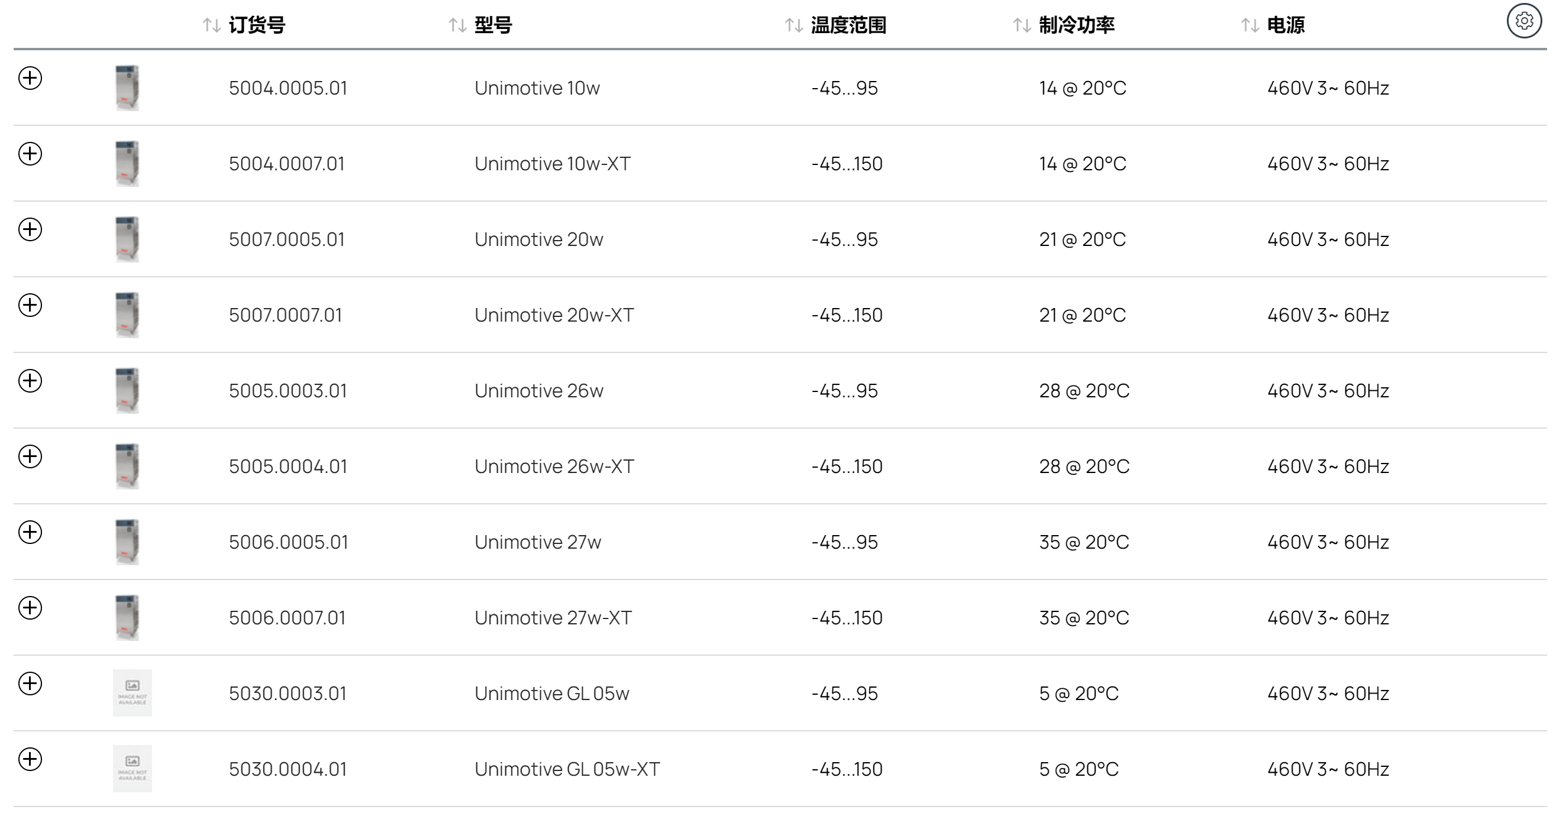
Task: Click the Unimotive 20w-XT product thumbnail
Action: (127, 315)
